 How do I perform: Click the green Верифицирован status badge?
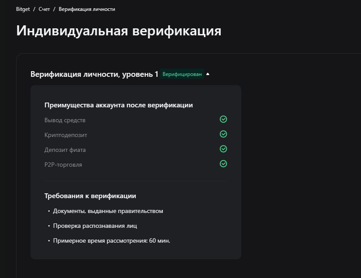pos(182,74)
